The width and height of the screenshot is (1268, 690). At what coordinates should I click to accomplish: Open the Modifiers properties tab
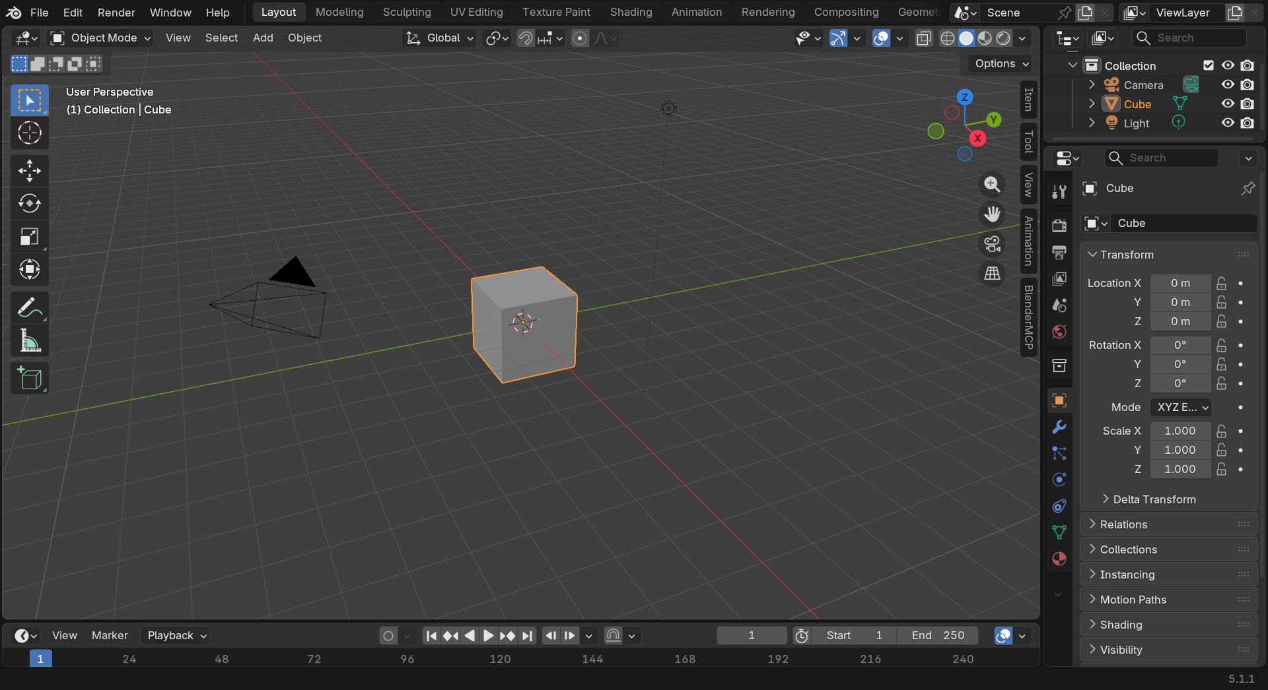pyautogui.click(x=1059, y=427)
